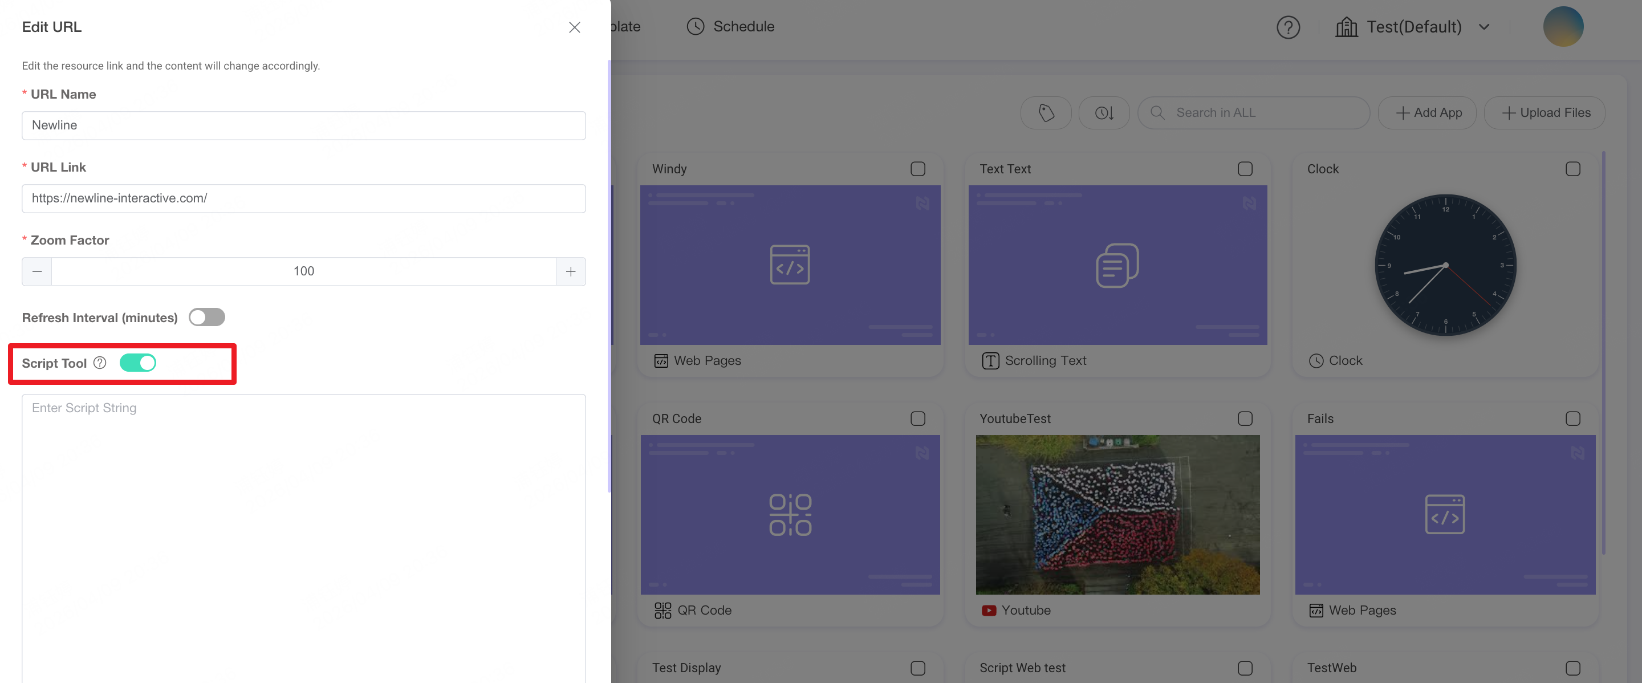Click the "Scrolling Text" type label

[x=1046, y=361]
